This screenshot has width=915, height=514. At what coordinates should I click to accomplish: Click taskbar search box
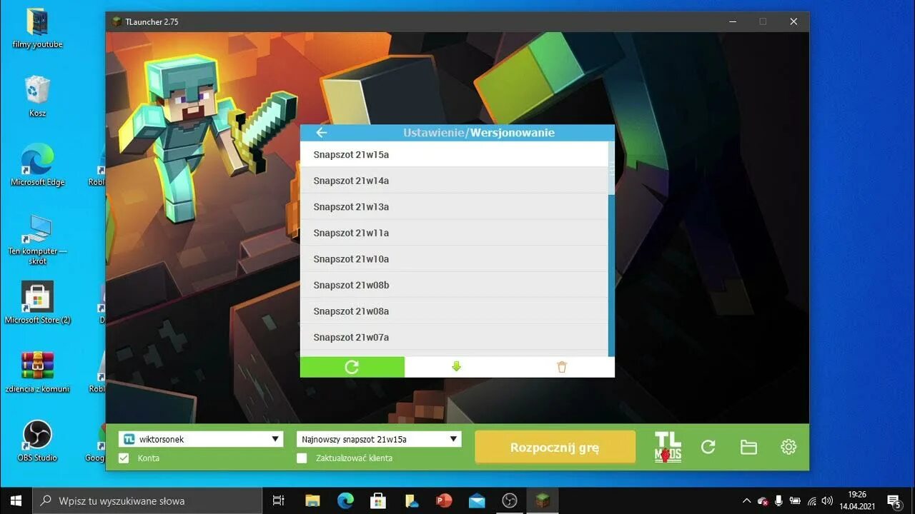148,500
